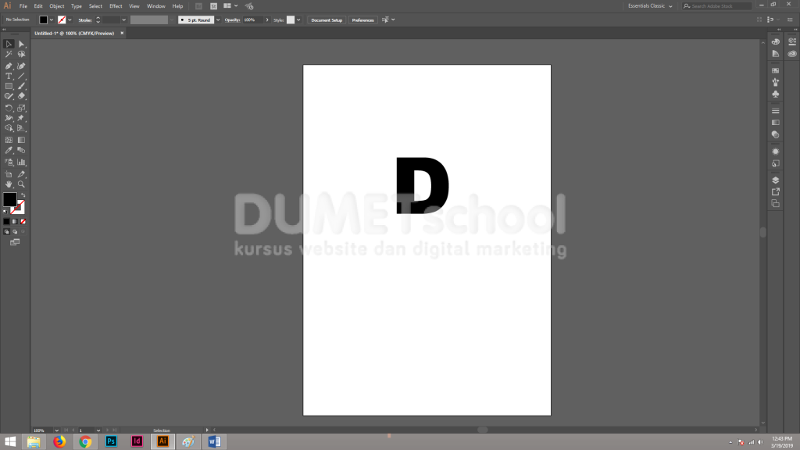Set paint mode to Color

(6, 221)
